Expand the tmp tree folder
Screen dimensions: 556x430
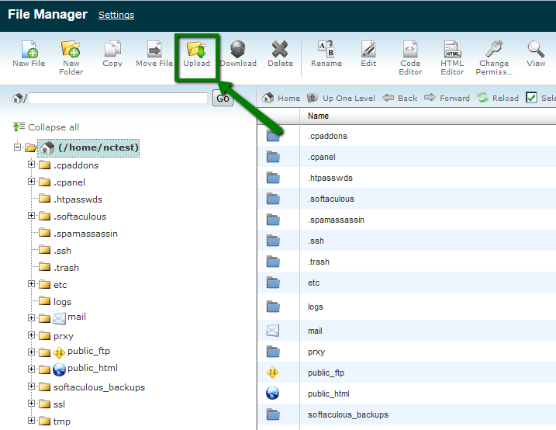click(31, 420)
